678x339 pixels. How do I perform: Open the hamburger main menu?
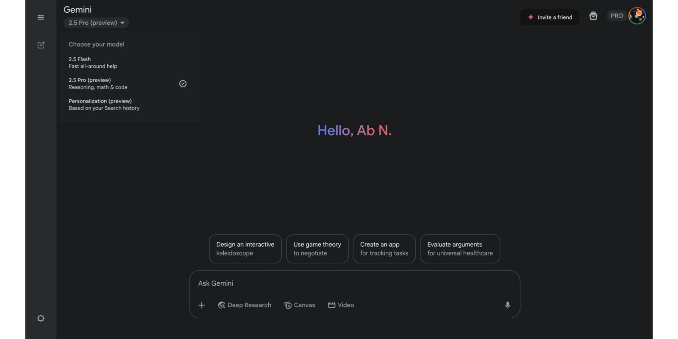(x=41, y=17)
